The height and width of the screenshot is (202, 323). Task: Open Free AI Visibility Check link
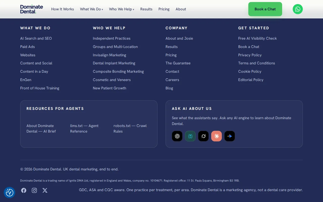[258, 38]
